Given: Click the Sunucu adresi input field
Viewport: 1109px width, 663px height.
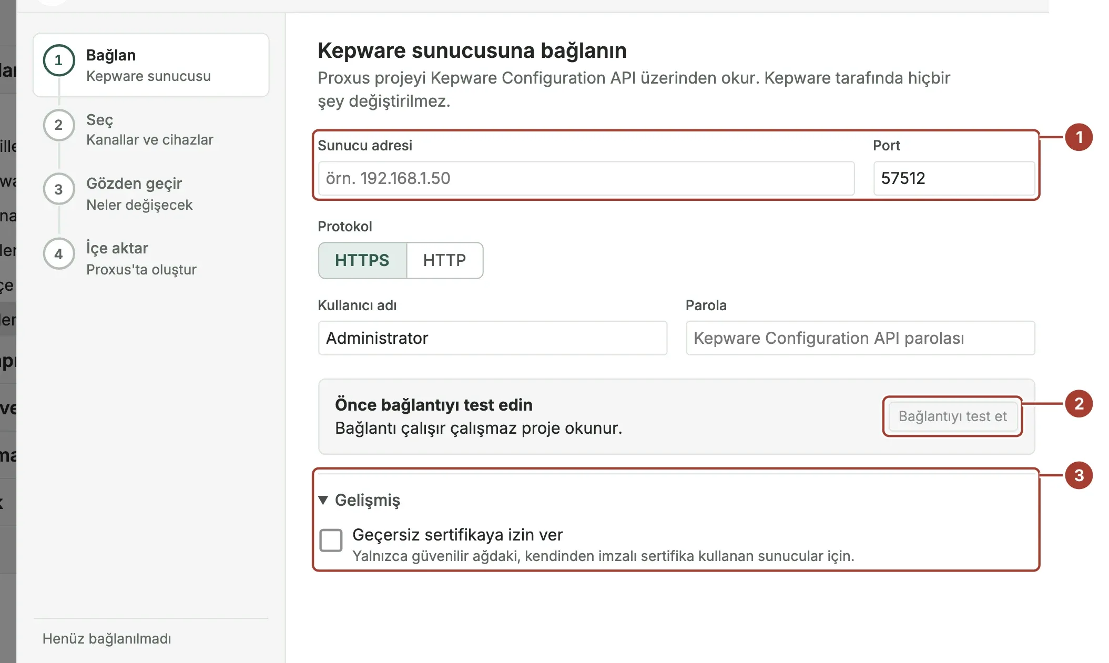Looking at the screenshot, I should point(586,178).
